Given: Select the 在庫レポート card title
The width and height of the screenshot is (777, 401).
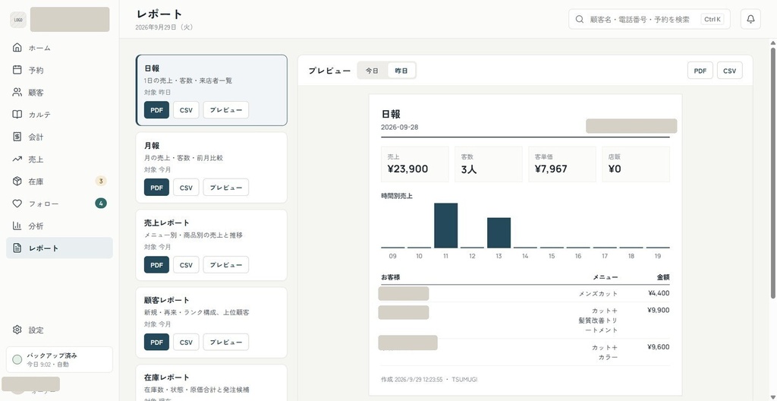Looking at the screenshot, I should point(166,377).
